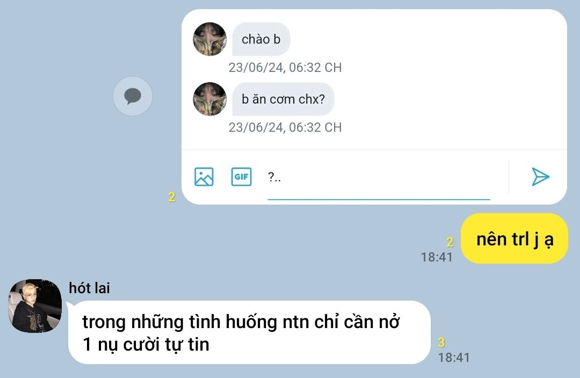The width and height of the screenshot is (580, 378).
Task: Click the 18:41 time beside the yellow bubble
Action: click(x=437, y=257)
